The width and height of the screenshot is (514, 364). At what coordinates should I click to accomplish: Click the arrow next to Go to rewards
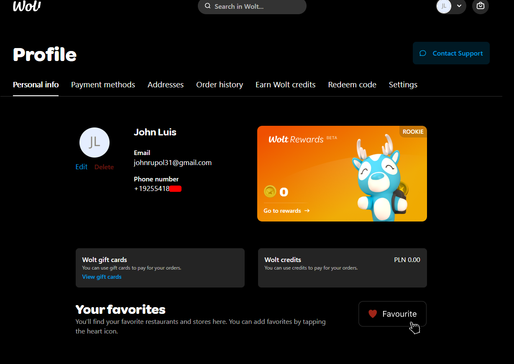pyautogui.click(x=307, y=211)
